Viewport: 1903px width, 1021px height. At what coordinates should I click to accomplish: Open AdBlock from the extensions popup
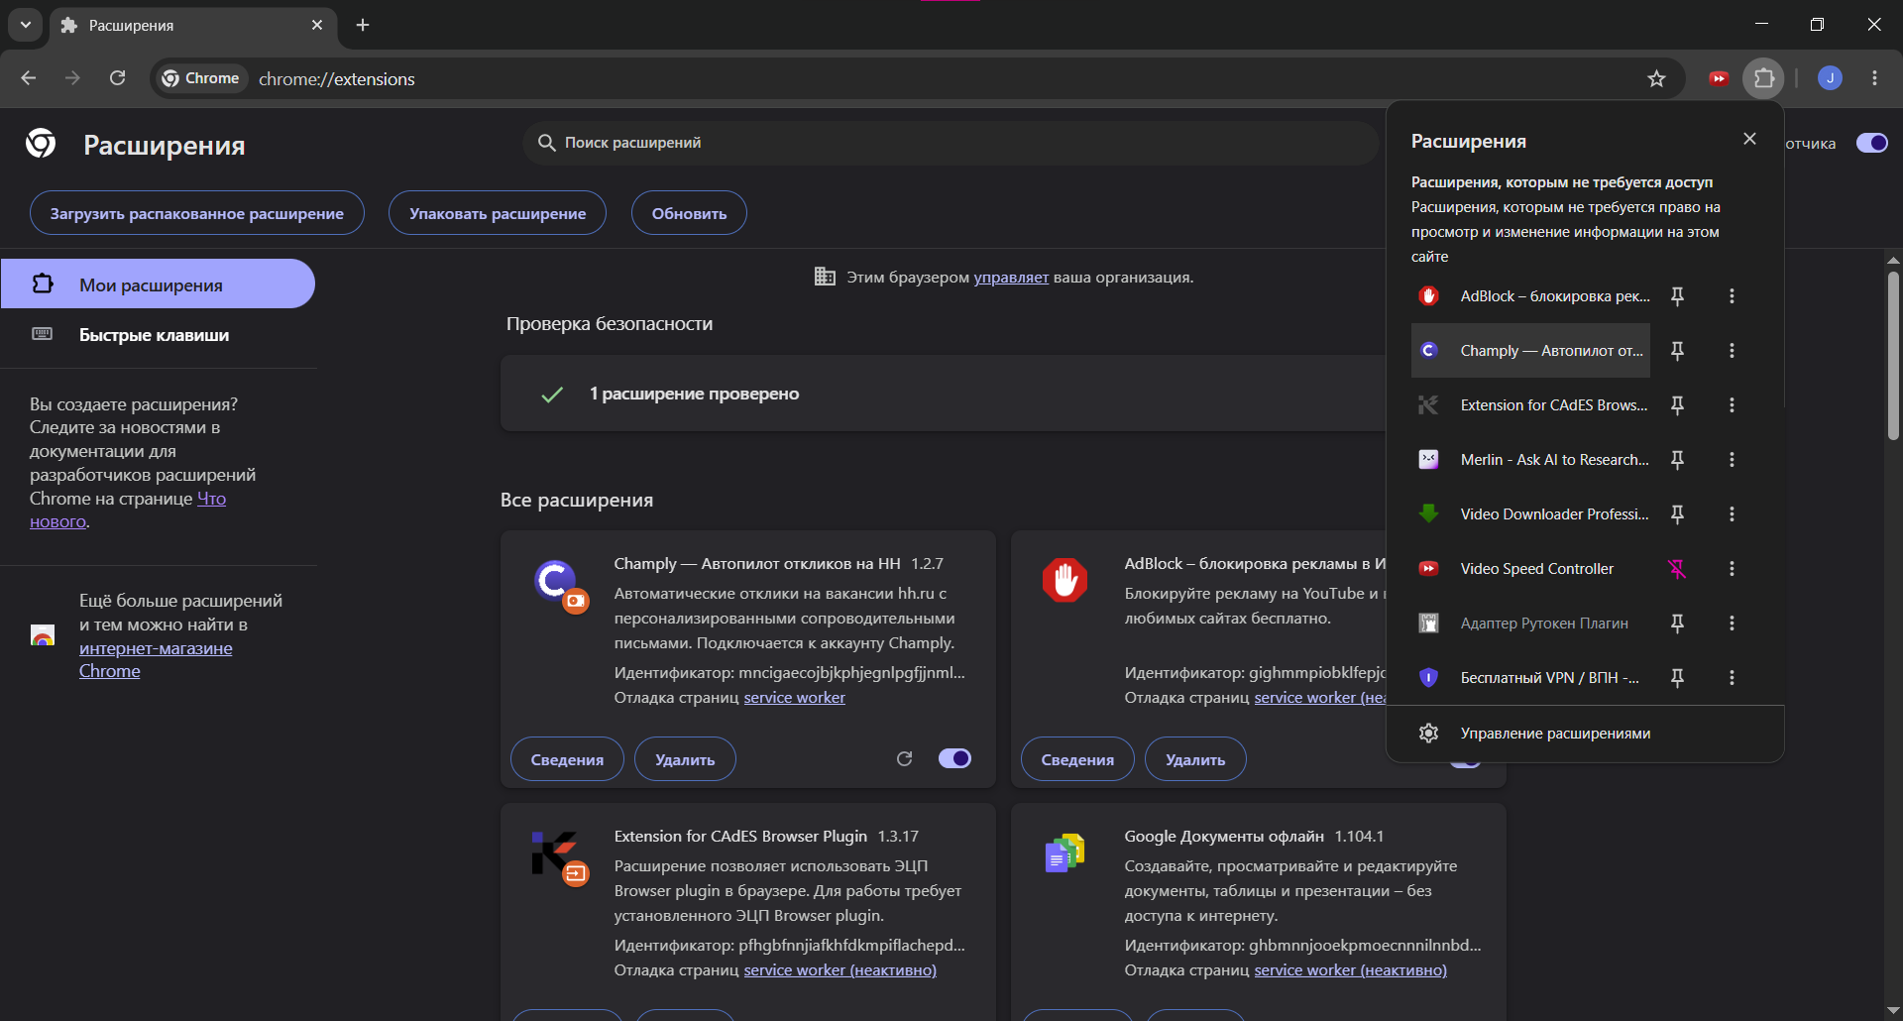(1530, 296)
